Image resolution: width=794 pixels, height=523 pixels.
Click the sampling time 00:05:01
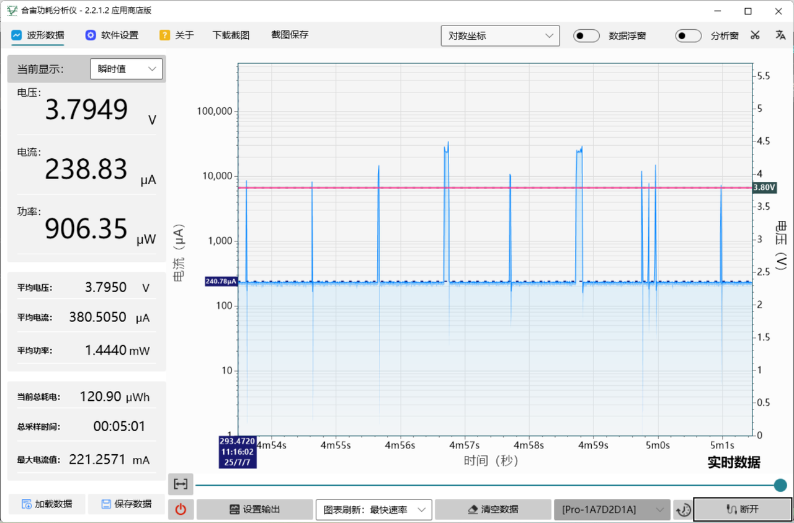click(119, 427)
